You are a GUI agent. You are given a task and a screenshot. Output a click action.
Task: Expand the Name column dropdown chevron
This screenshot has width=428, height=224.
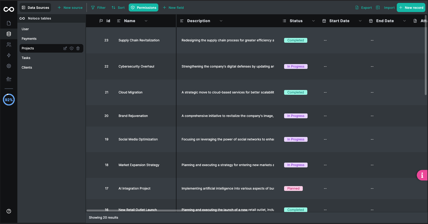[x=146, y=21]
